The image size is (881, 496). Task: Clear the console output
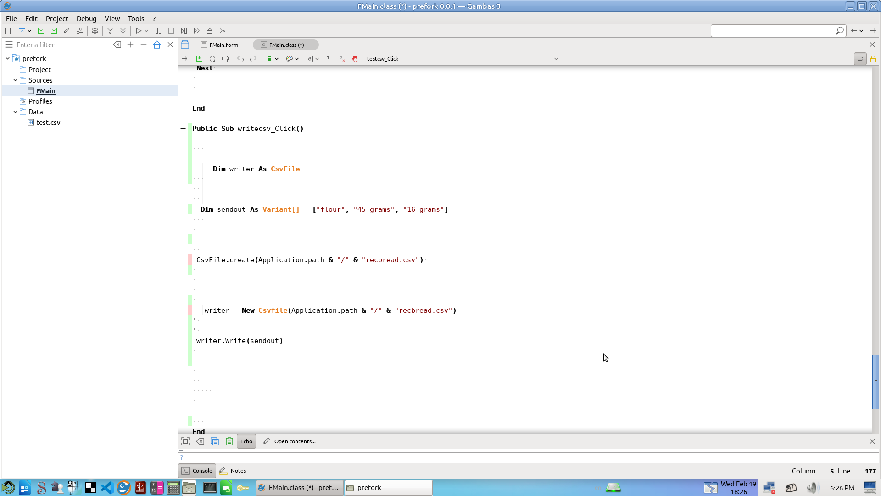[x=200, y=441]
